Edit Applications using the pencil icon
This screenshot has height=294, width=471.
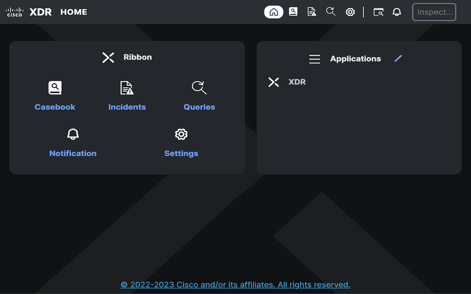[x=398, y=58]
